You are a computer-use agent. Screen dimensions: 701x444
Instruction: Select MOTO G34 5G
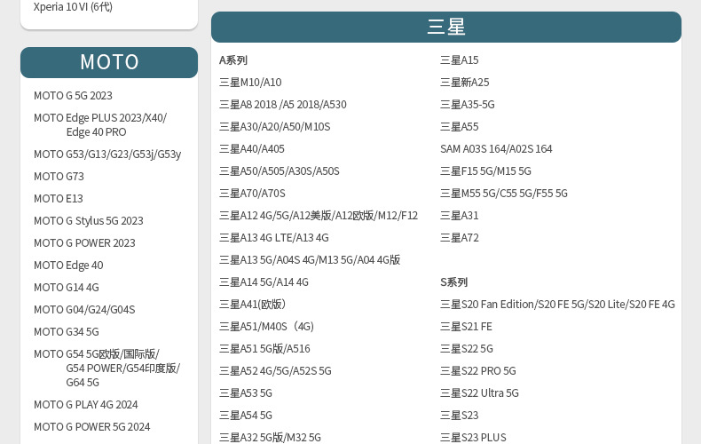(x=67, y=332)
